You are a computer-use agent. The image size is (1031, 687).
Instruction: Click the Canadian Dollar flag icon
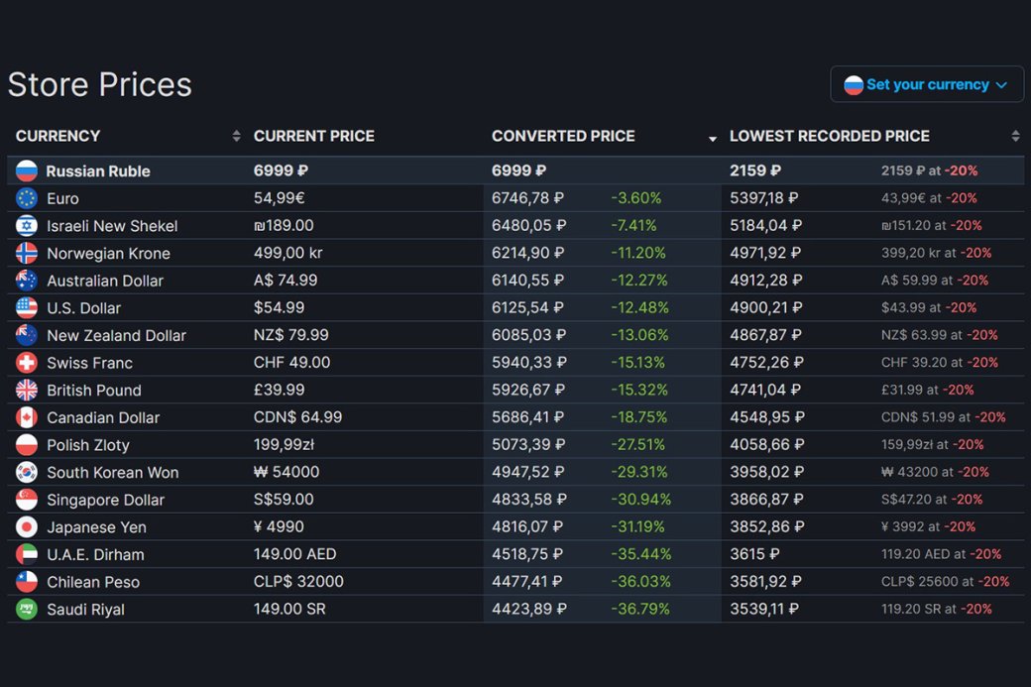(x=27, y=417)
